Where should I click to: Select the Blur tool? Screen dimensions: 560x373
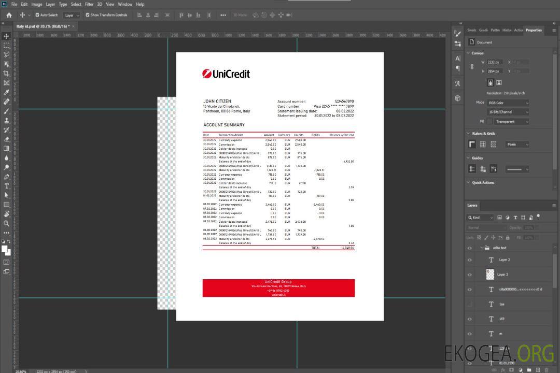6,158
